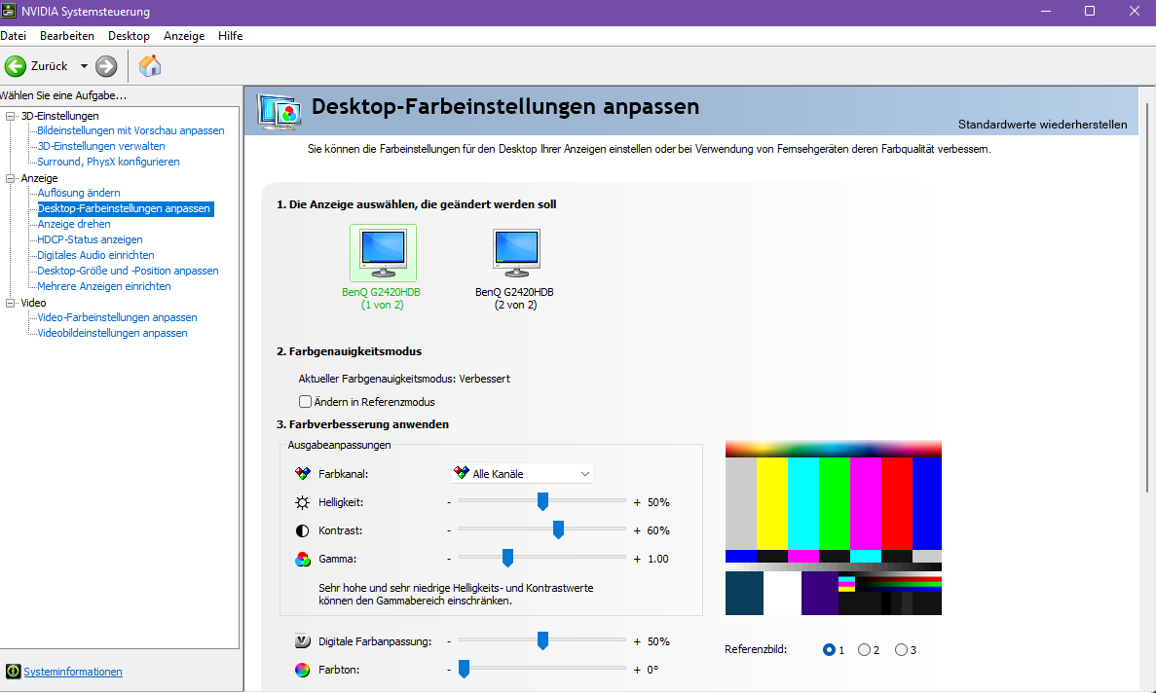Click the Farbton color wheel icon
The height and width of the screenshot is (693, 1156).
pos(302,671)
